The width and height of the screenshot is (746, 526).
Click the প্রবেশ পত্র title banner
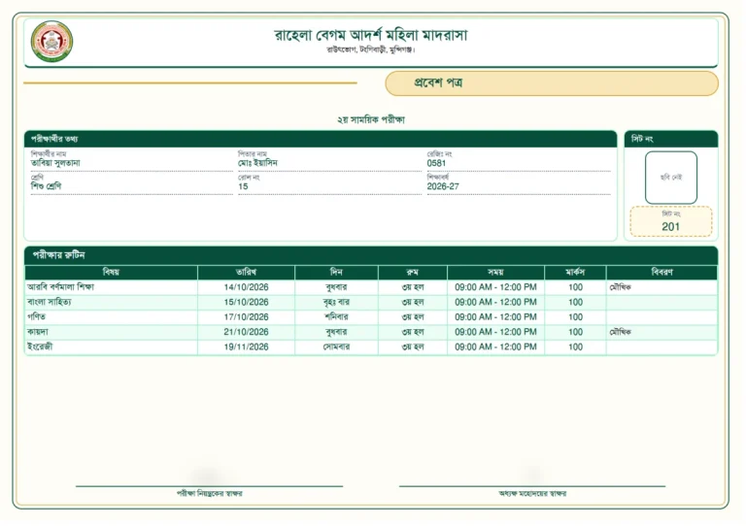(552, 83)
